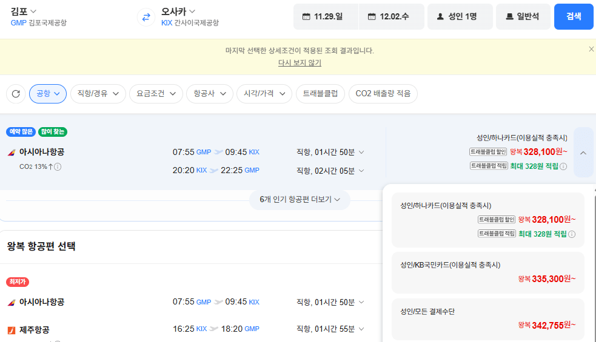Click 왕복 항공편 선택 heading
Image resolution: width=596 pixels, height=342 pixels.
pyautogui.click(x=41, y=246)
